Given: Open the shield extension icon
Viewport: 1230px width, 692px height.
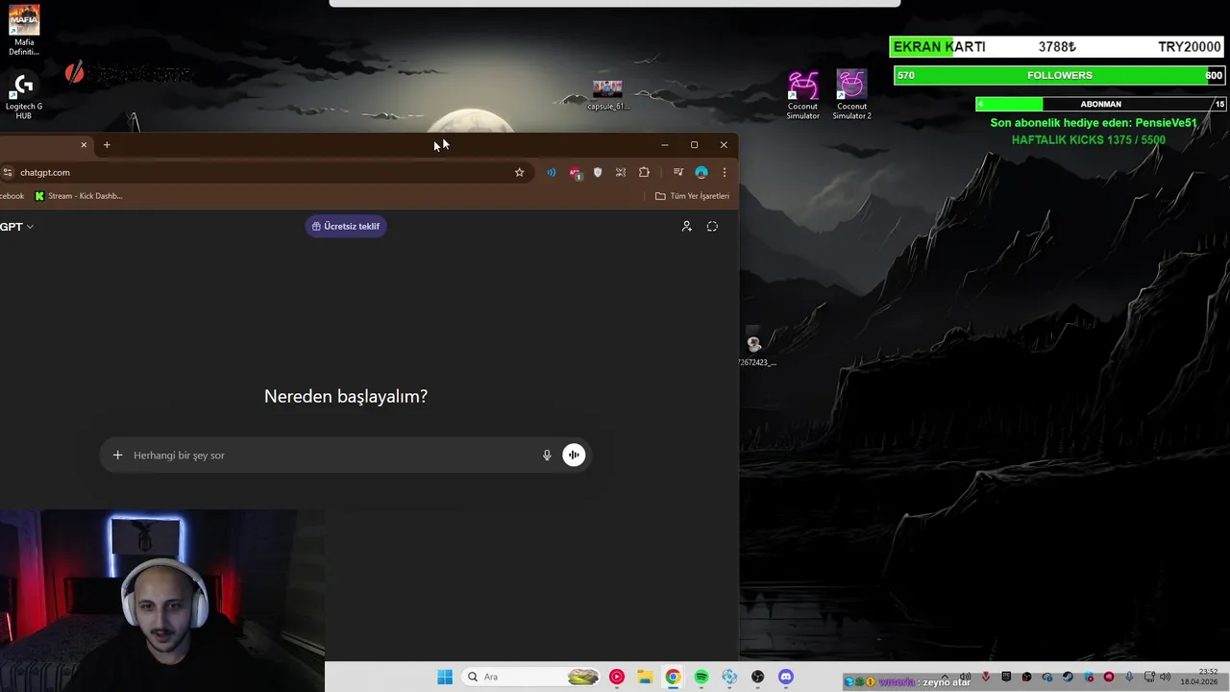Looking at the screenshot, I should [x=598, y=172].
